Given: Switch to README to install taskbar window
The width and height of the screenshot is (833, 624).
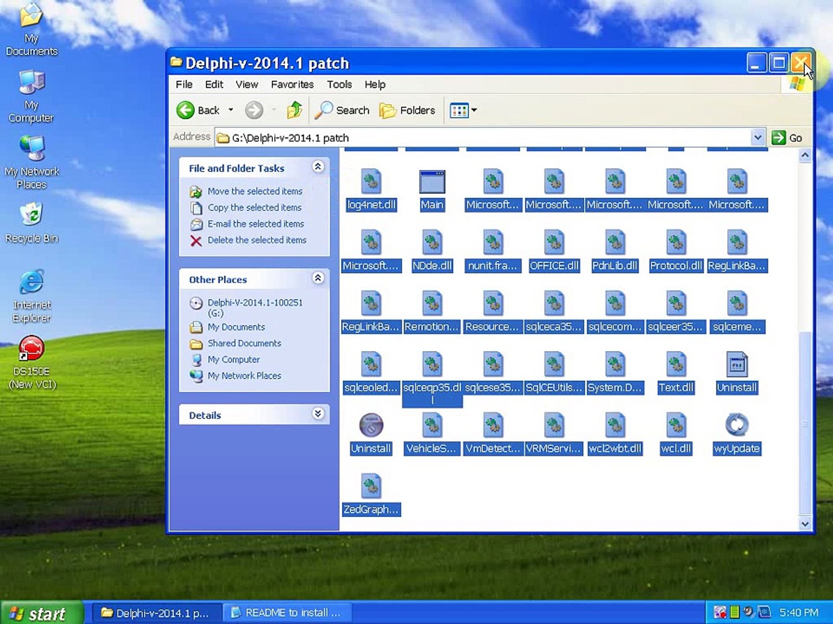Looking at the screenshot, I should (288, 613).
